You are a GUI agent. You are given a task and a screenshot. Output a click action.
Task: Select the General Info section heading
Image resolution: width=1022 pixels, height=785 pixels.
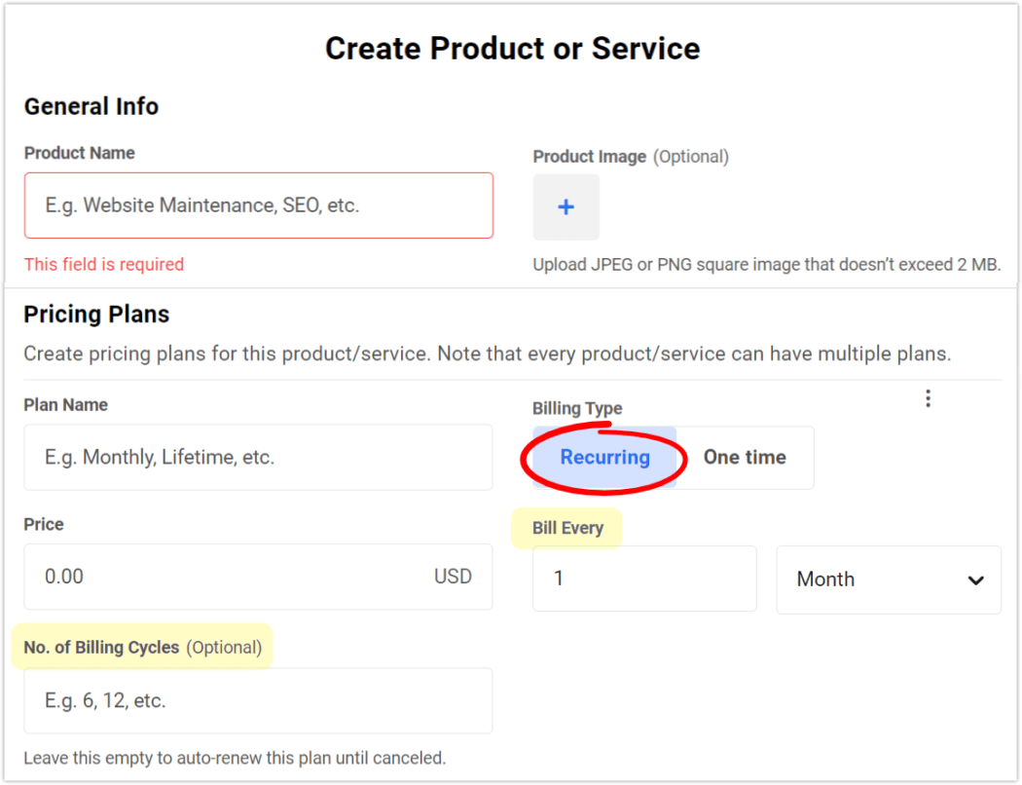tap(91, 106)
